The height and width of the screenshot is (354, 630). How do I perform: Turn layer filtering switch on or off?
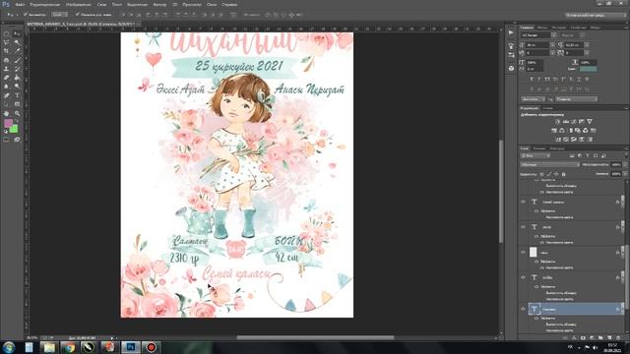pos(626,155)
